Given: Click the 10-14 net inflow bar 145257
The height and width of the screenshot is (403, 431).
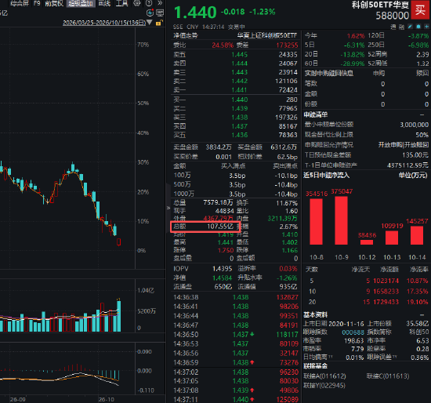Looking at the screenshot, I should click(x=417, y=235).
